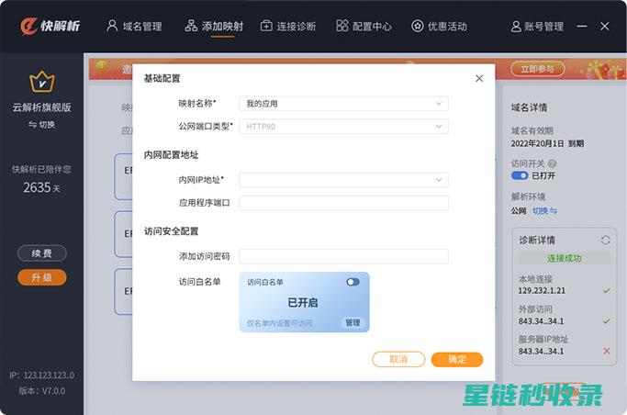The width and height of the screenshot is (627, 415).
Task: Click the 续费 button
Action: click(42, 253)
